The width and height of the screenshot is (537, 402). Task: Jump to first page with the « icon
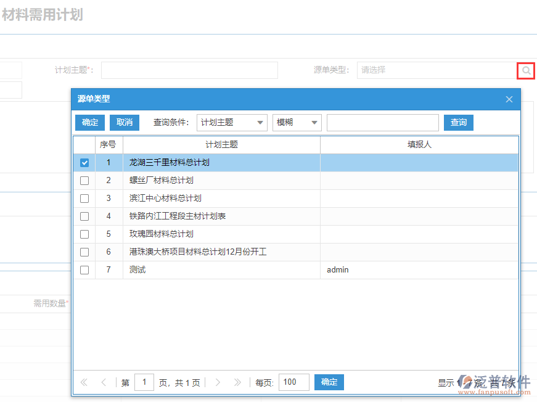point(83,382)
